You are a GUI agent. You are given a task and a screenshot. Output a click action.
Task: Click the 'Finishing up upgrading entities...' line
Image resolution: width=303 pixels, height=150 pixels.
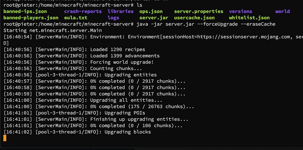click(96, 119)
